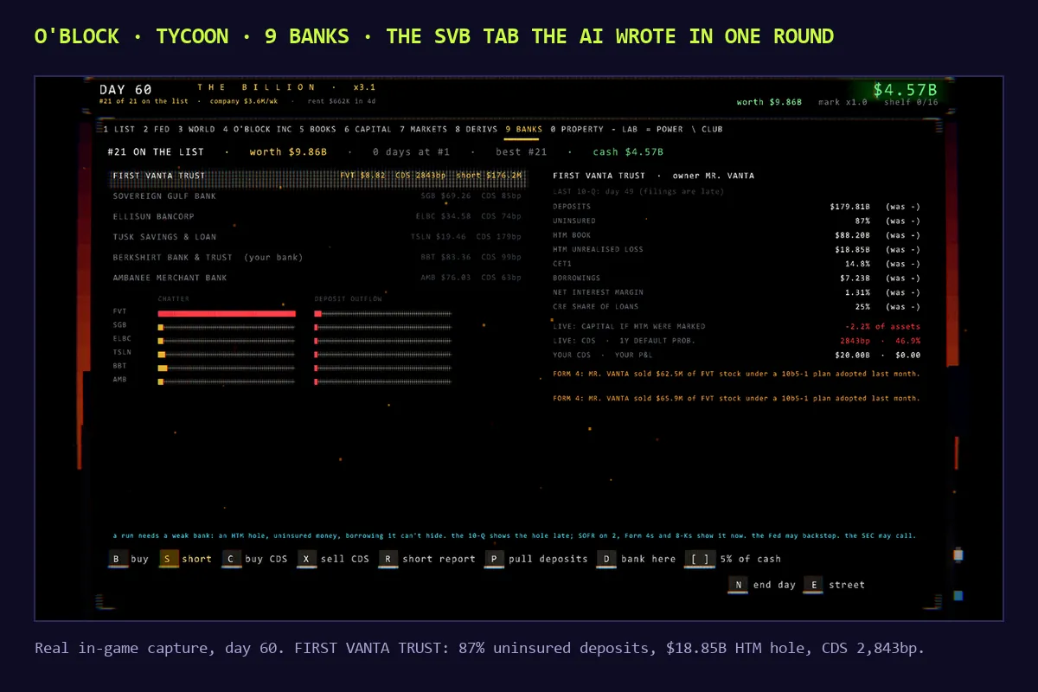
Task: Click '#21 ON THE LIST' heading
Action: (x=156, y=152)
